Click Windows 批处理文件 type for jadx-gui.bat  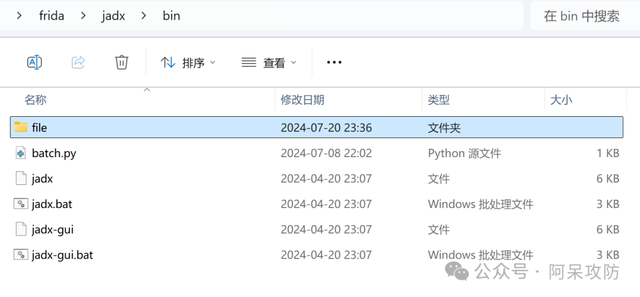(x=481, y=256)
